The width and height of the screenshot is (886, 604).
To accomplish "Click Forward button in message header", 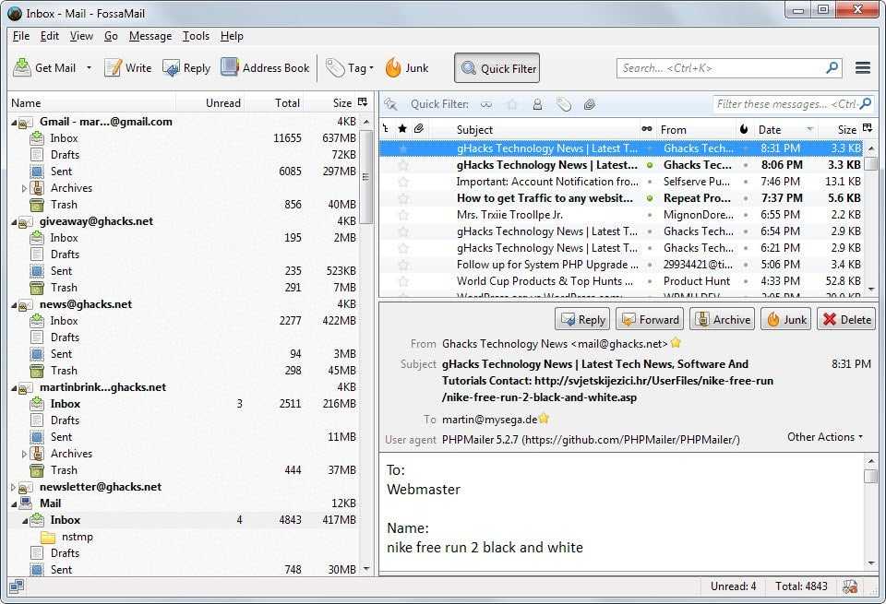I will [650, 320].
